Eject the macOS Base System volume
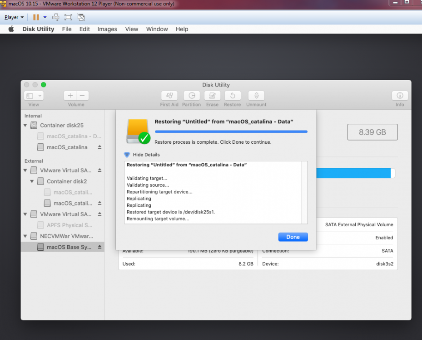Screen dimensions: 422x340 click(x=99, y=247)
